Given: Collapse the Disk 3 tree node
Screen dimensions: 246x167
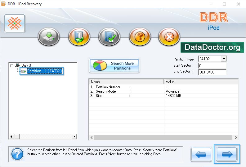Looking at the screenshot, I should pyautogui.click(x=11, y=66).
